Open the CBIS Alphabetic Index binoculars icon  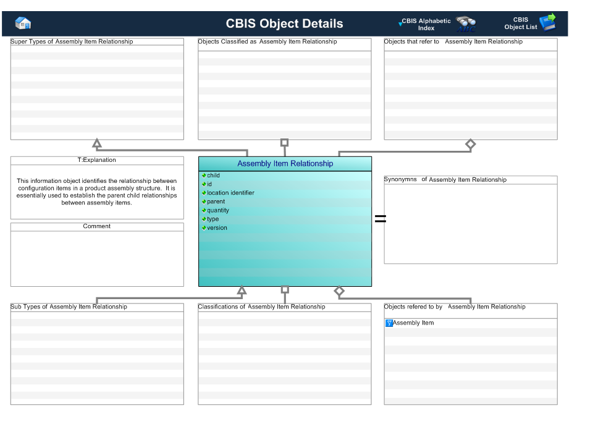[466, 24]
